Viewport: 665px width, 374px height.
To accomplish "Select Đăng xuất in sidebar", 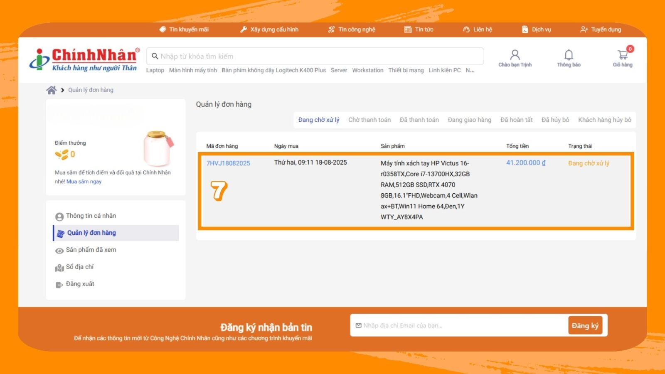I will (x=80, y=284).
